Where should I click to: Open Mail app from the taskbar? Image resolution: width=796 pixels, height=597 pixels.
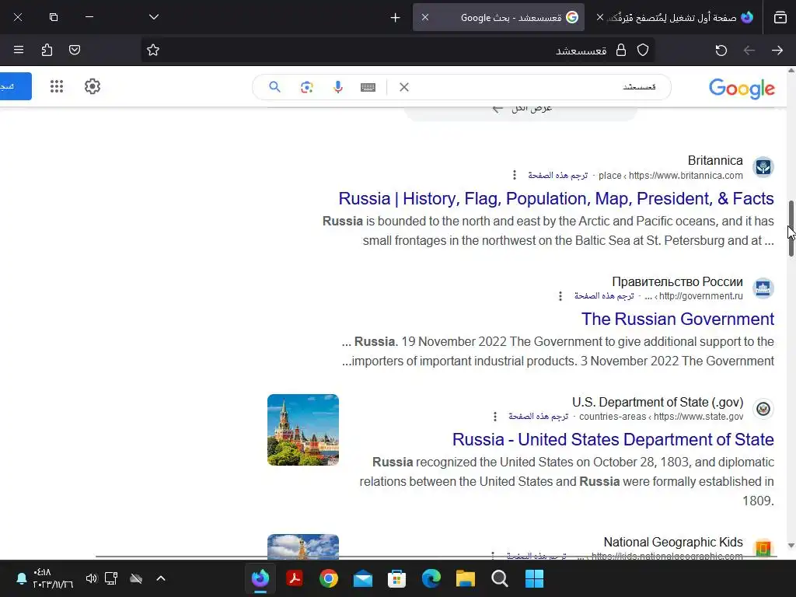362,578
